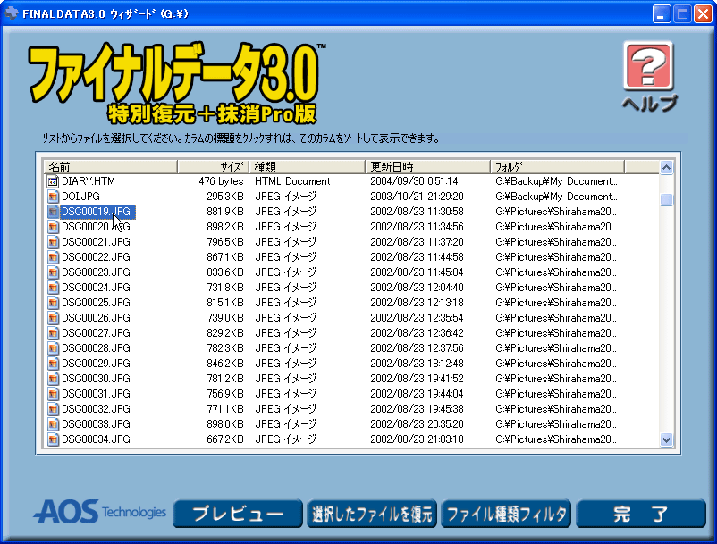The image size is (717, 544).
Task: Click the image icon of DSC00025.JPG
Action: click(53, 303)
